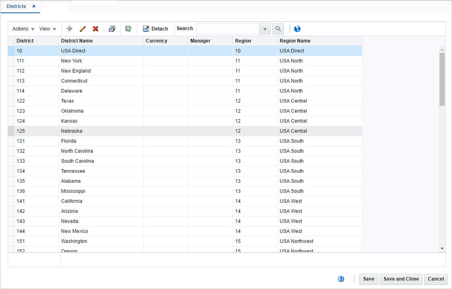Click the 'Tennessee' cell

tap(101, 171)
